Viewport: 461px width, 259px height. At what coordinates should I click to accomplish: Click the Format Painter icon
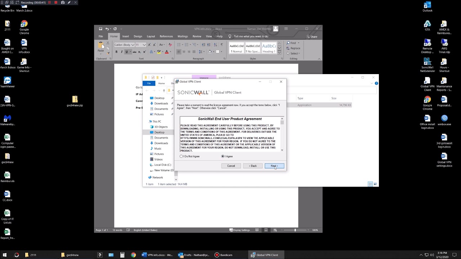pyautogui.click(x=108, y=53)
